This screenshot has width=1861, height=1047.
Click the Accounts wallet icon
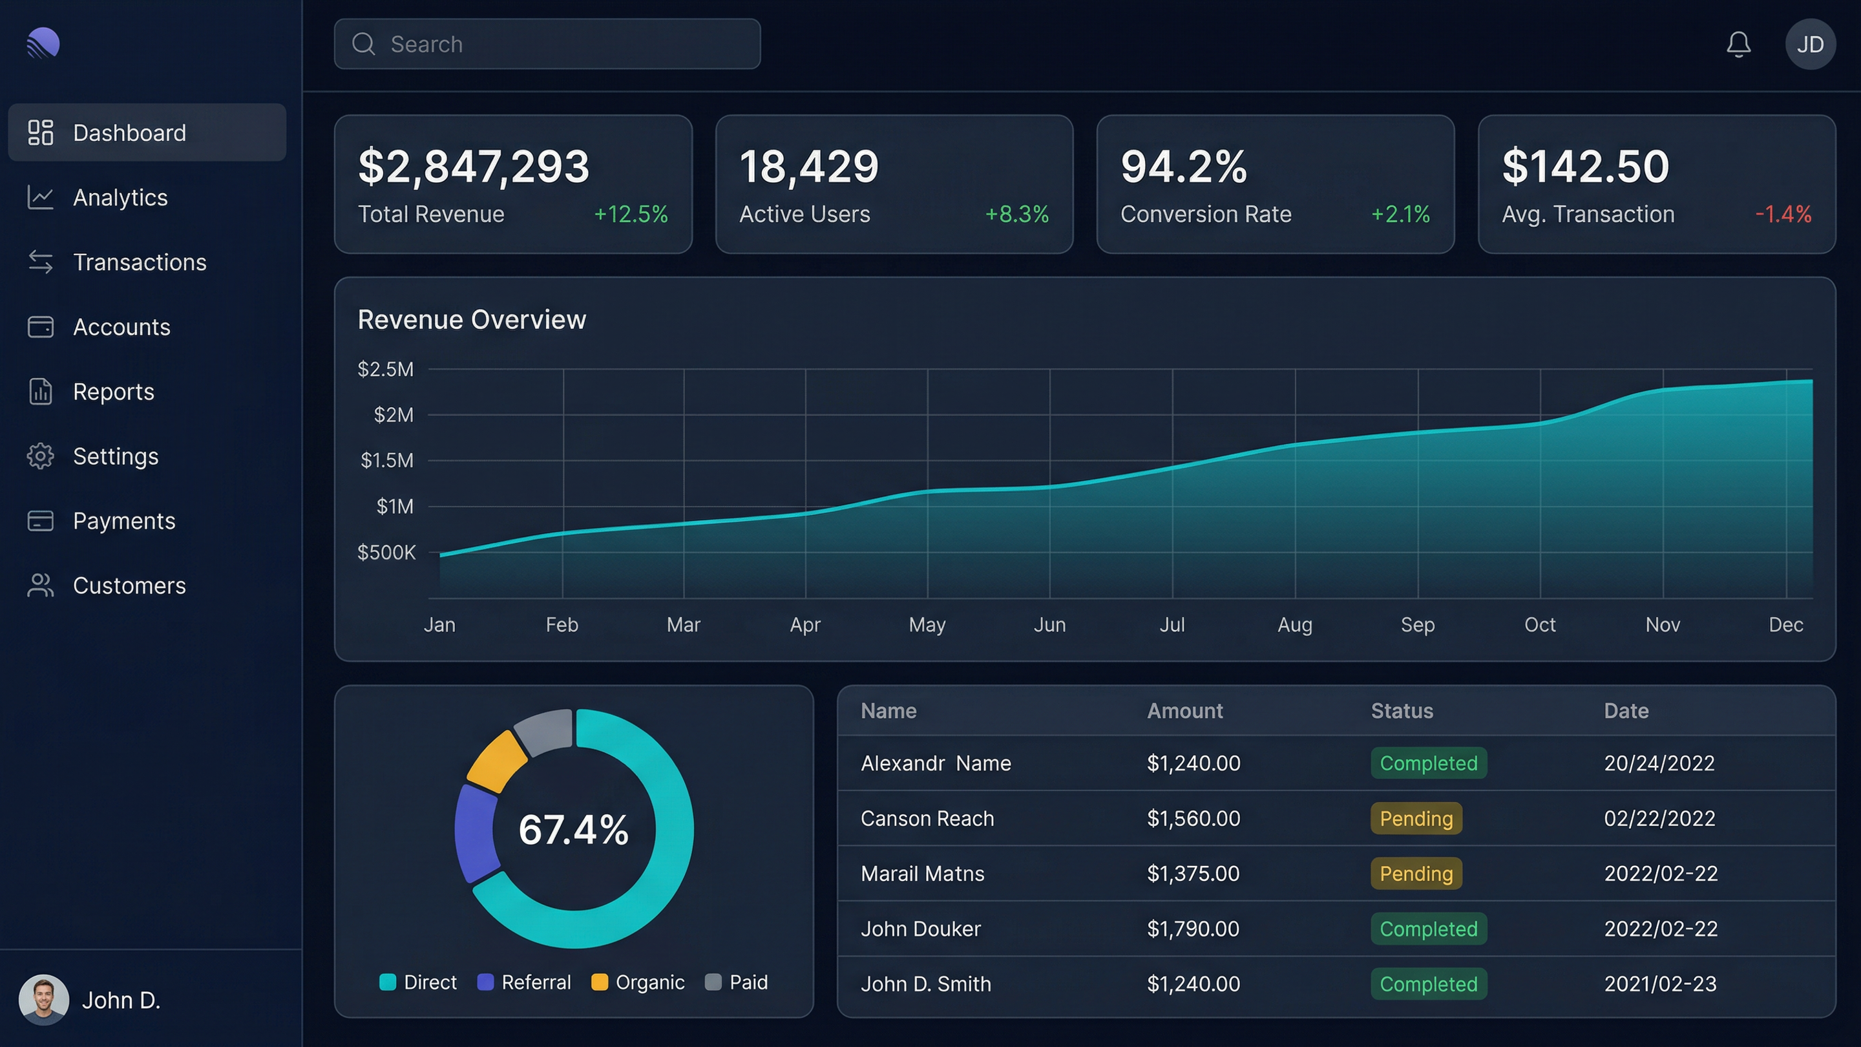point(41,326)
